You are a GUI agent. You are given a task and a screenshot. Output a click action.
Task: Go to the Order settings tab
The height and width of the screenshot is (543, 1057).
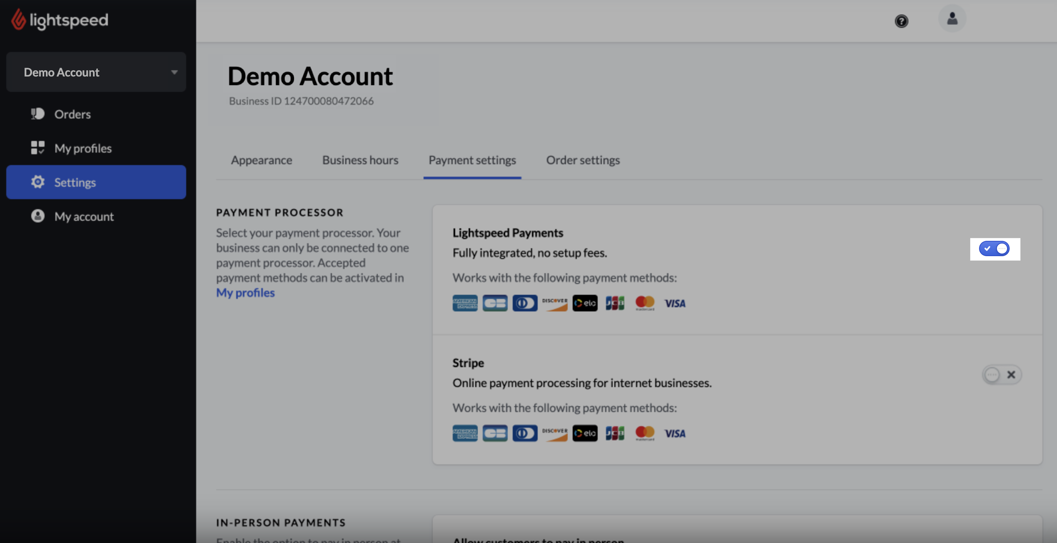point(583,160)
